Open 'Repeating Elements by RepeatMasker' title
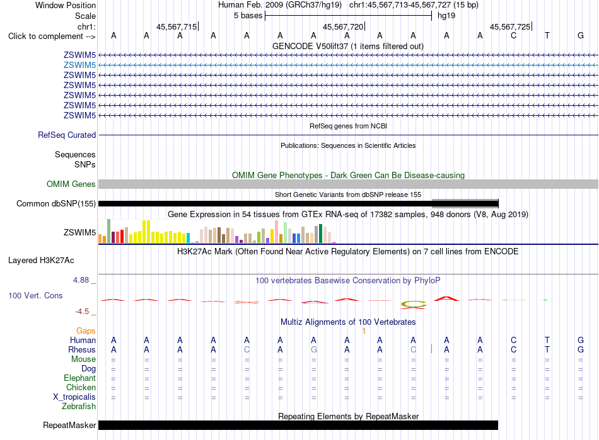The width and height of the screenshot is (599, 440). [x=348, y=416]
